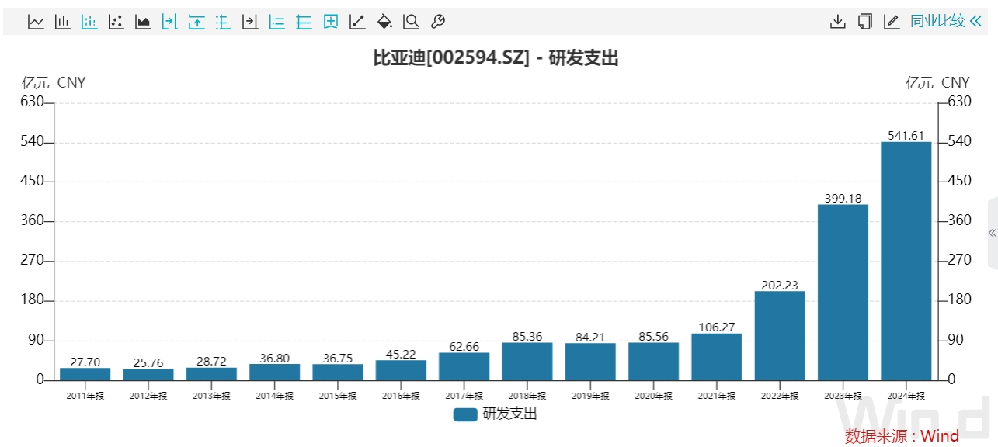Click the 541.61 data label
This screenshot has height=447, width=998.
click(906, 136)
